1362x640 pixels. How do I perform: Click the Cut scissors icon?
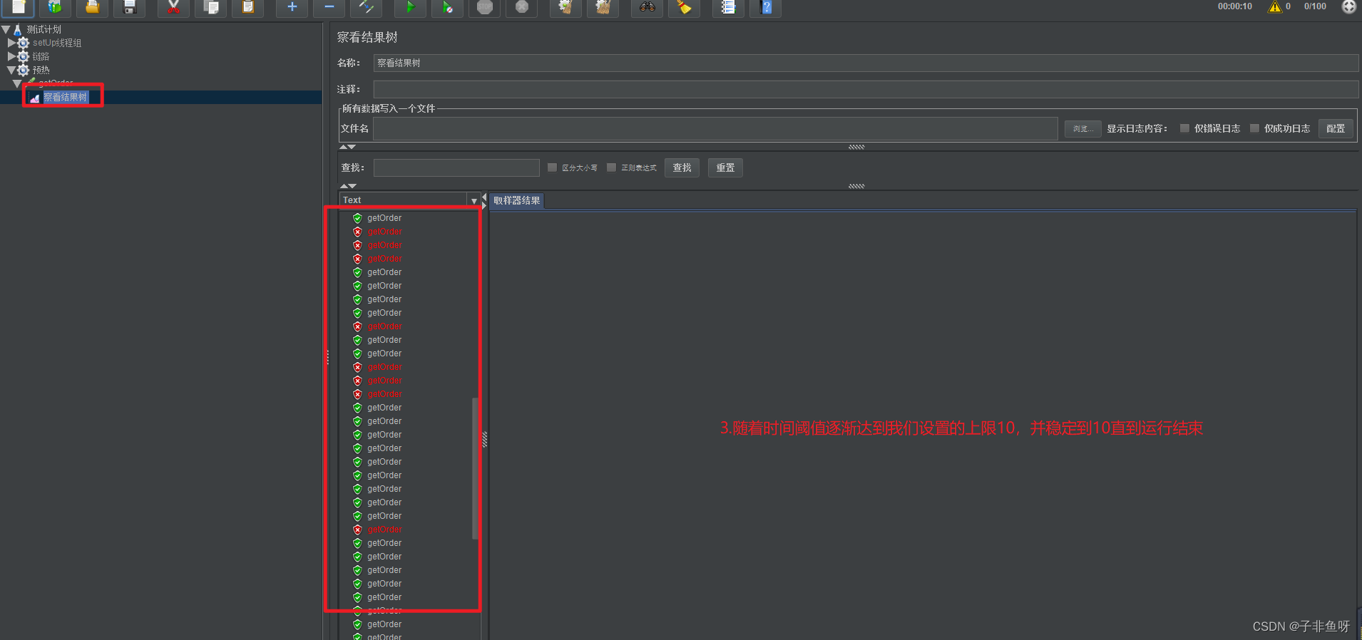(x=173, y=7)
